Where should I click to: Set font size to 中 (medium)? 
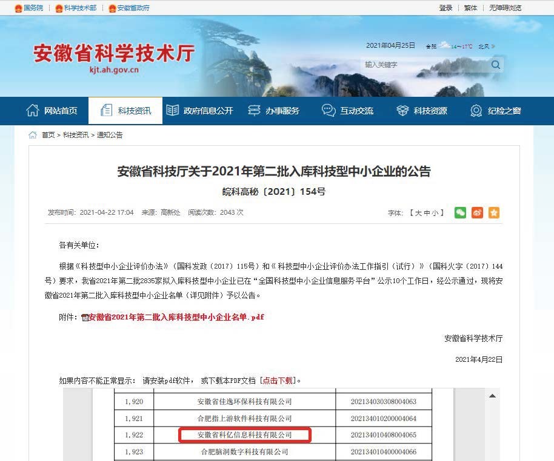(x=427, y=213)
